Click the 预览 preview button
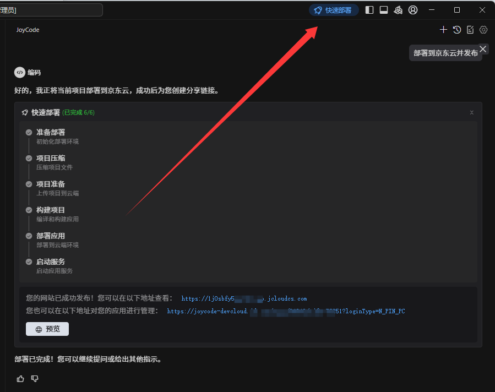Image resolution: width=495 pixels, height=392 pixels. pos(47,329)
